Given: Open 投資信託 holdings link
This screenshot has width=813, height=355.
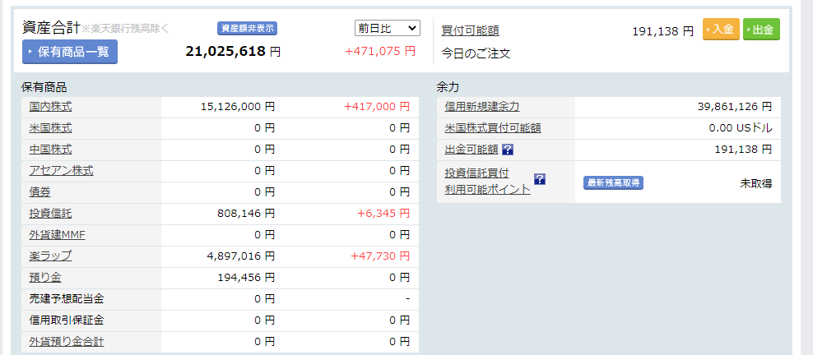Looking at the screenshot, I should click(x=50, y=213).
